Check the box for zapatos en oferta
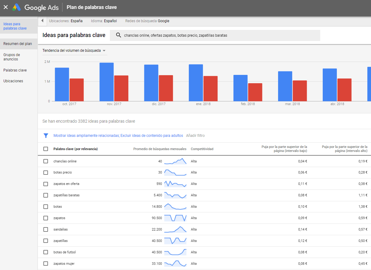Viewport: 371px width, 270px height. click(x=46, y=184)
